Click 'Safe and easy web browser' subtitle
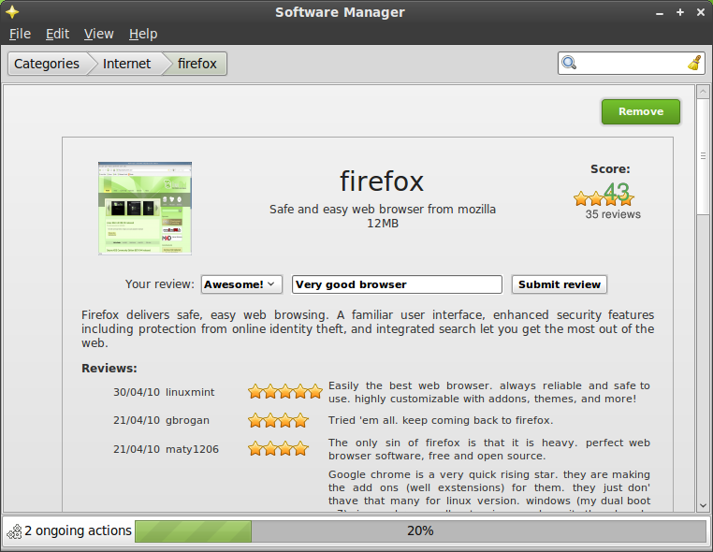Image resolution: width=713 pixels, height=552 pixels. point(383,210)
